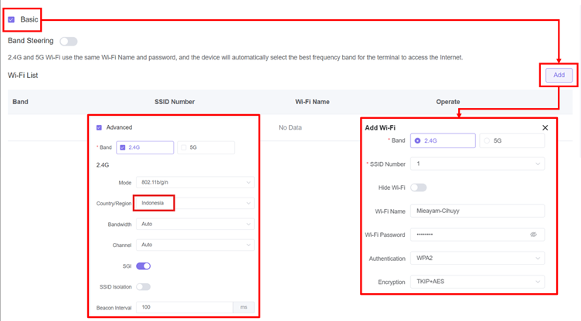The height and width of the screenshot is (321, 581).
Task: Choose 5G radio in Add Wi-Fi
Action: pos(486,141)
